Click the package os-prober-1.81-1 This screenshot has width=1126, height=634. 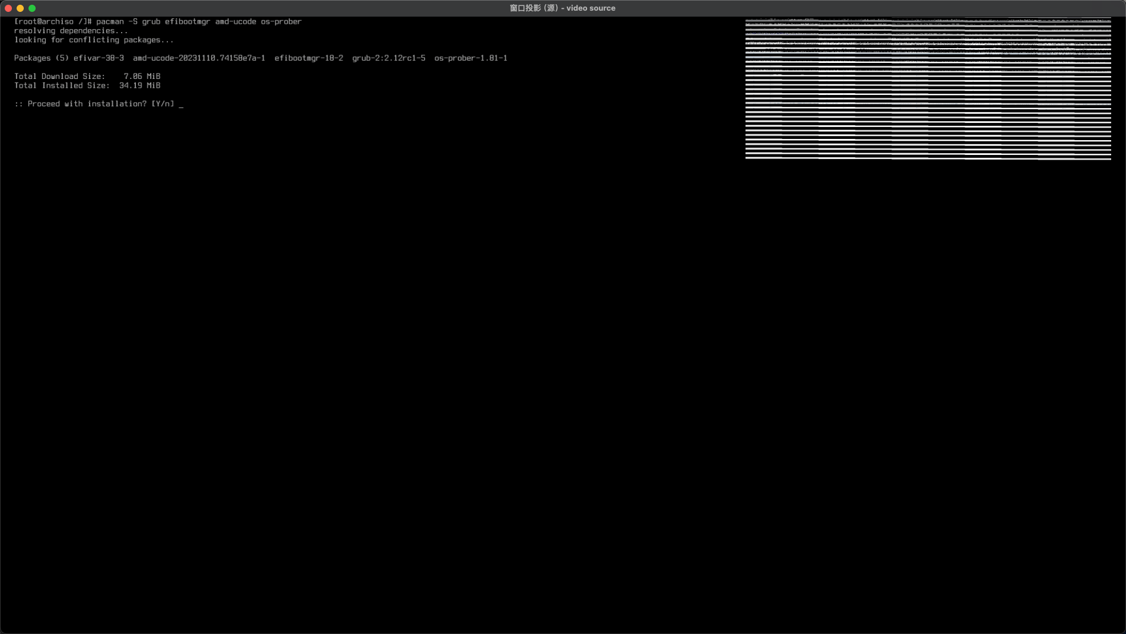(471, 58)
